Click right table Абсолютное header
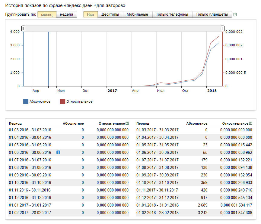Screen dimensions: 261x224 197,123
